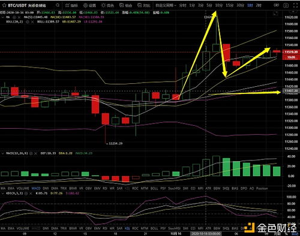Open KDJ(9,3,3) indicator settings gear
The width and height of the screenshot is (300, 236).
26,193
